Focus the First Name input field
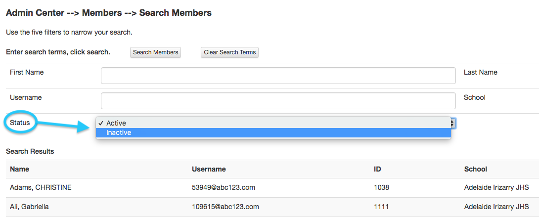539x217 pixels. (x=278, y=76)
